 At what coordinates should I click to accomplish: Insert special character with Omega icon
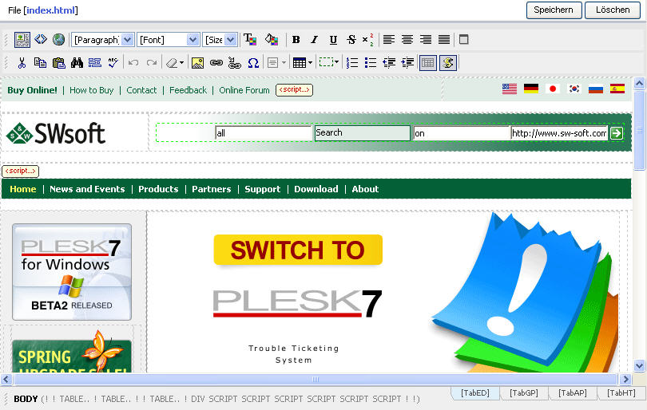(253, 63)
